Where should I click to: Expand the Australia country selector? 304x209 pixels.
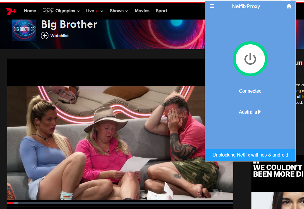click(250, 112)
